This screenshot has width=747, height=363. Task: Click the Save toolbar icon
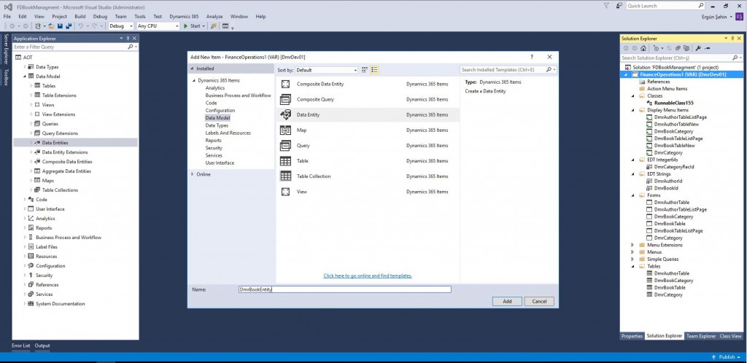tap(60, 26)
